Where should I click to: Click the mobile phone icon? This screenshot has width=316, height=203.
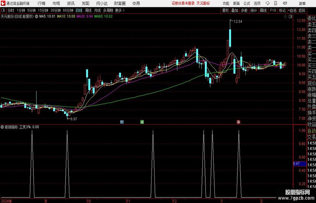click(276, 3)
